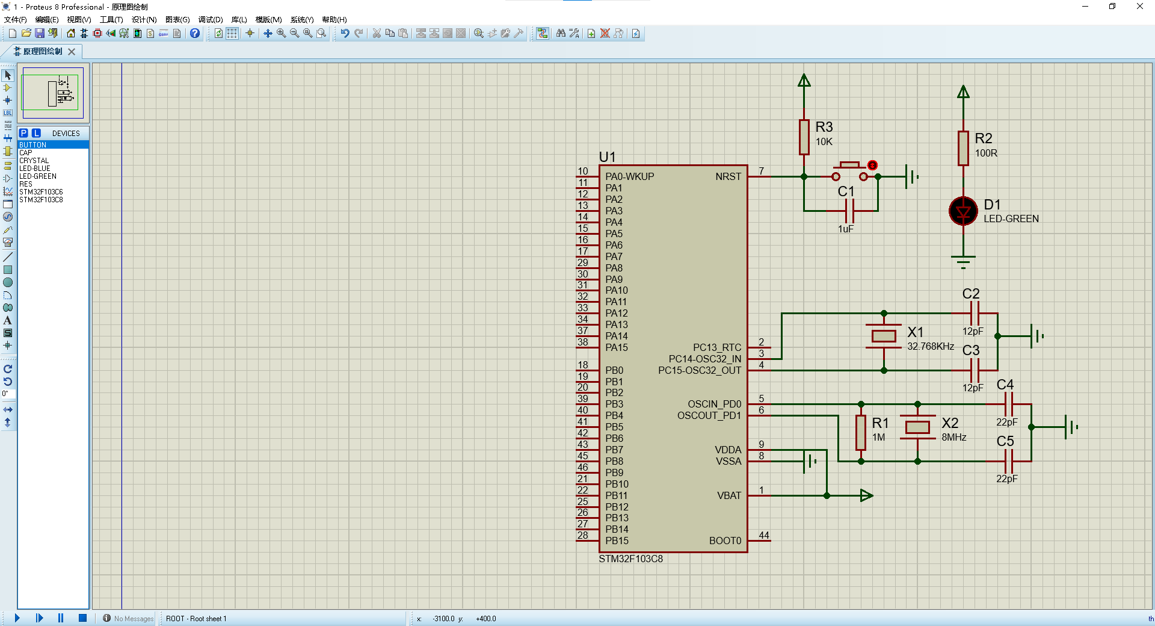Click the L library manager button
The height and width of the screenshot is (626, 1155).
[36, 133]
